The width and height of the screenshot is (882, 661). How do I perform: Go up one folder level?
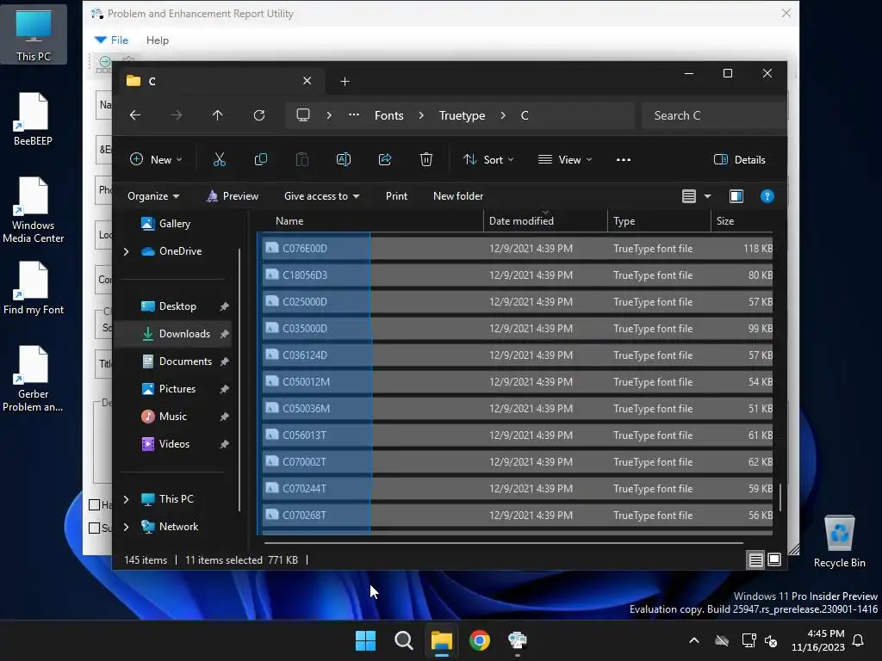pyautogui.click(x=218, y=115)
